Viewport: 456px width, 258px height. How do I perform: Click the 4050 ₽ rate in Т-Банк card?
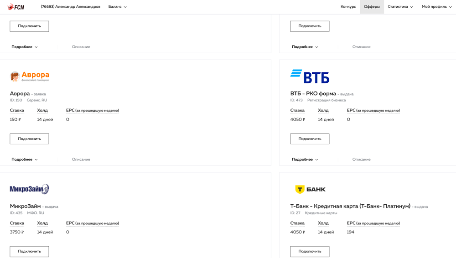297,232
